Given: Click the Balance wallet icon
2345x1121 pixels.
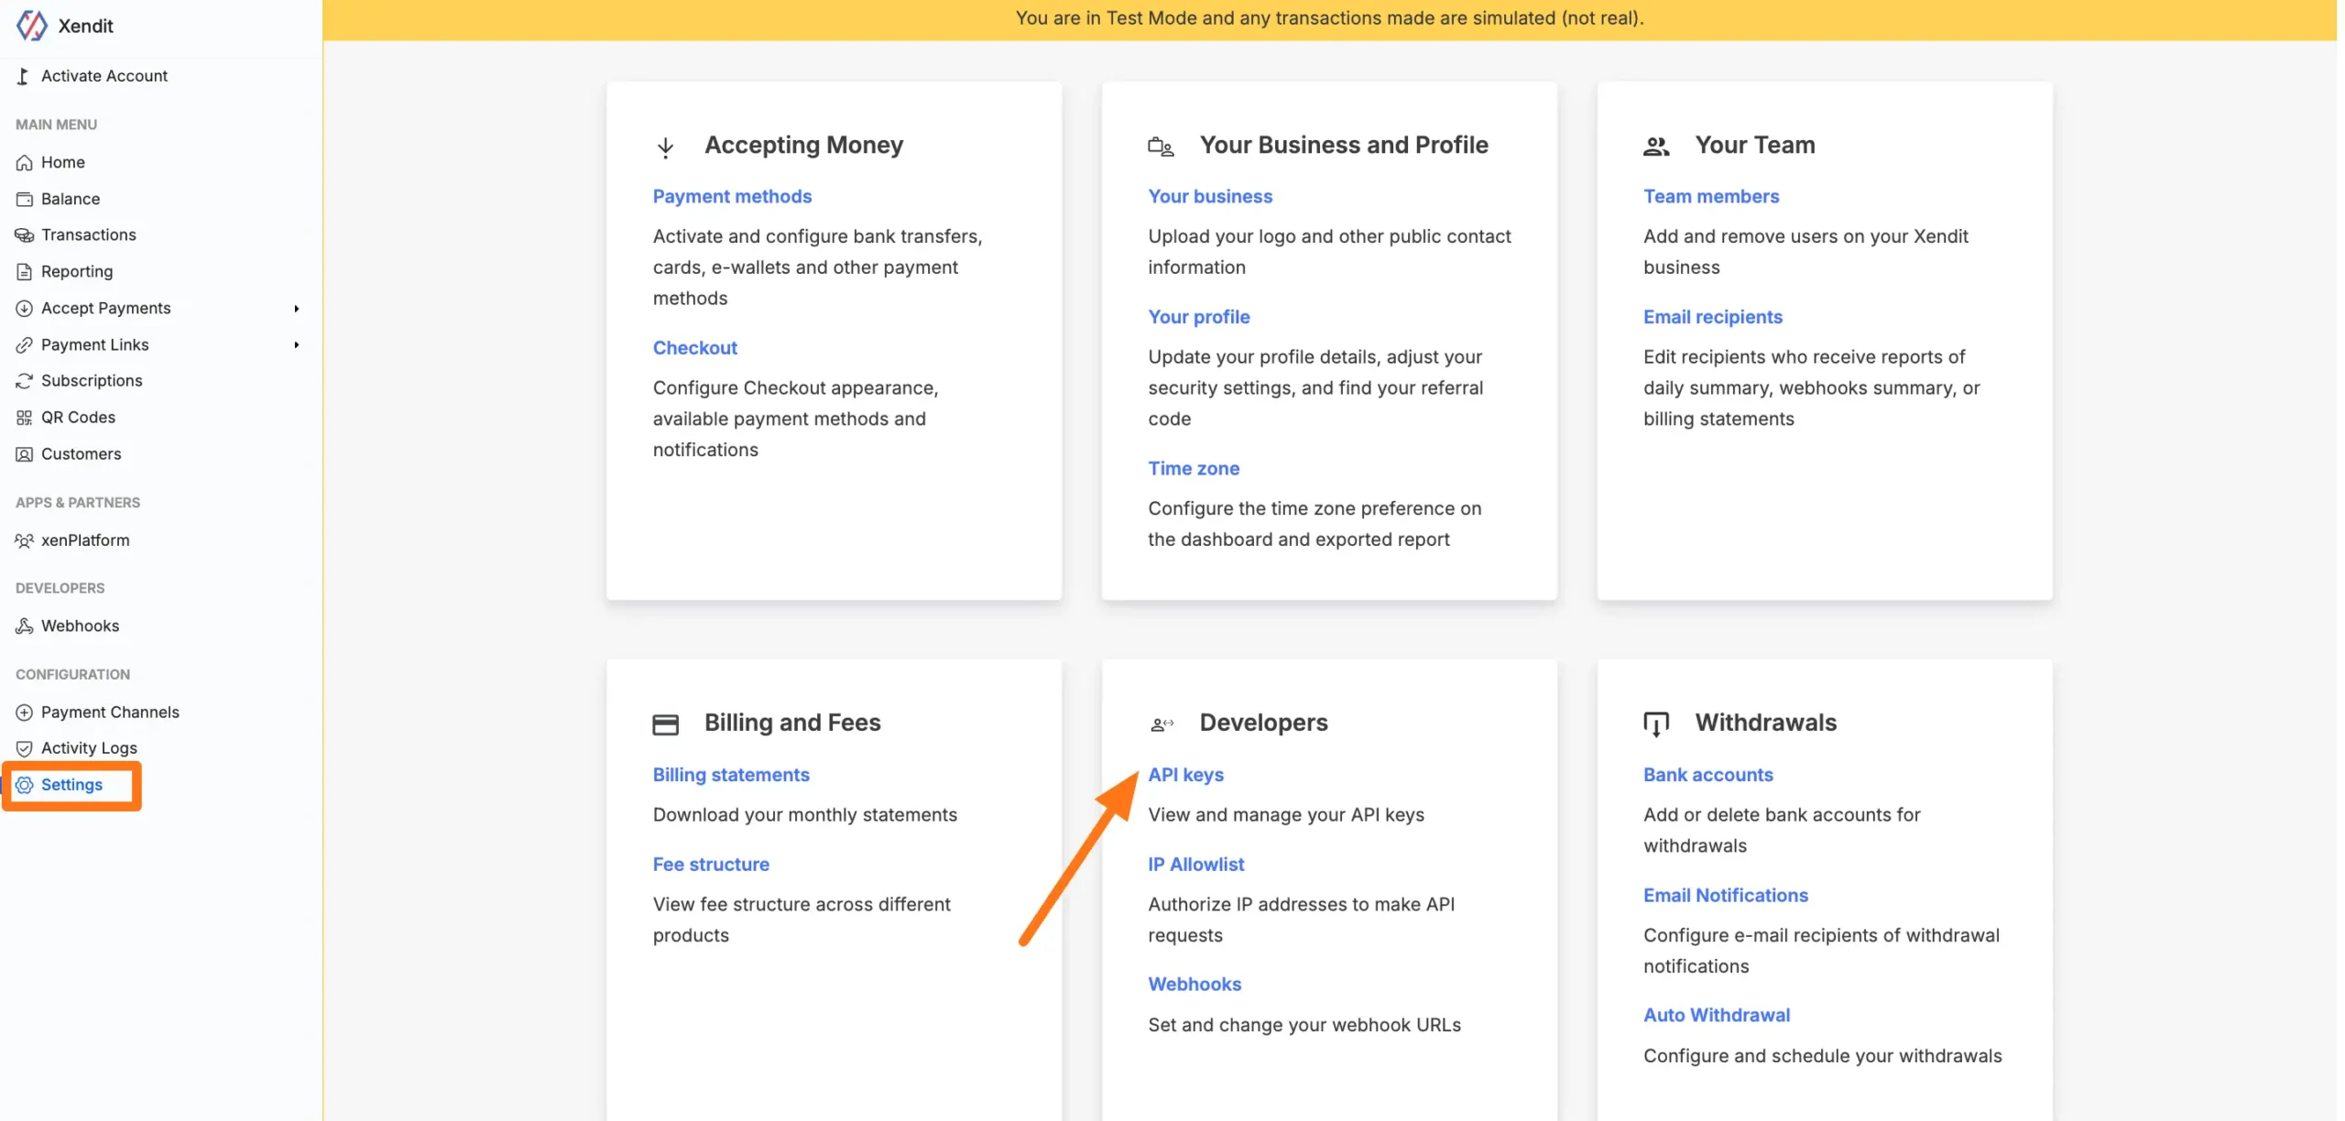Looking at the screenshot, I should click(25, 199).
